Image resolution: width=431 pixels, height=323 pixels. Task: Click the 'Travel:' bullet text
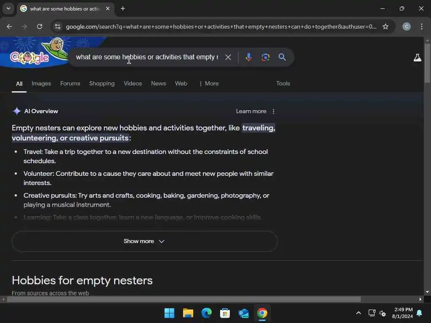33,152
